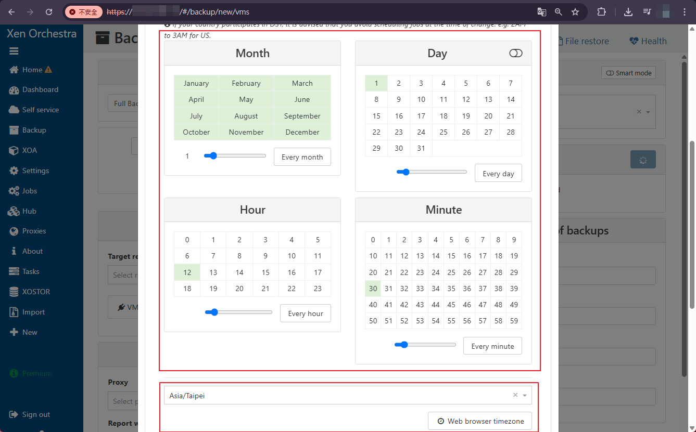Select minute 59 in Minute grid
Screen dimensions: 696x432
(x=514, y=321)
